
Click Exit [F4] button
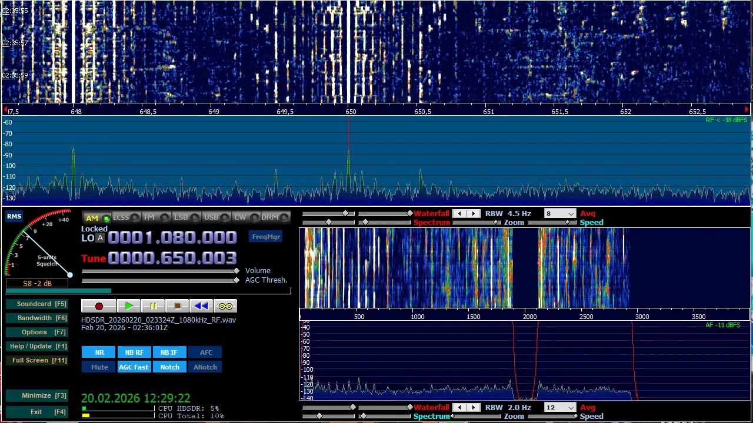37,412
